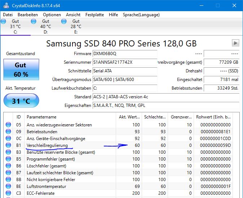Click the Übertragungsmodus field SATA/600
This screenshot has height=198, width=243.
point(125,80)
